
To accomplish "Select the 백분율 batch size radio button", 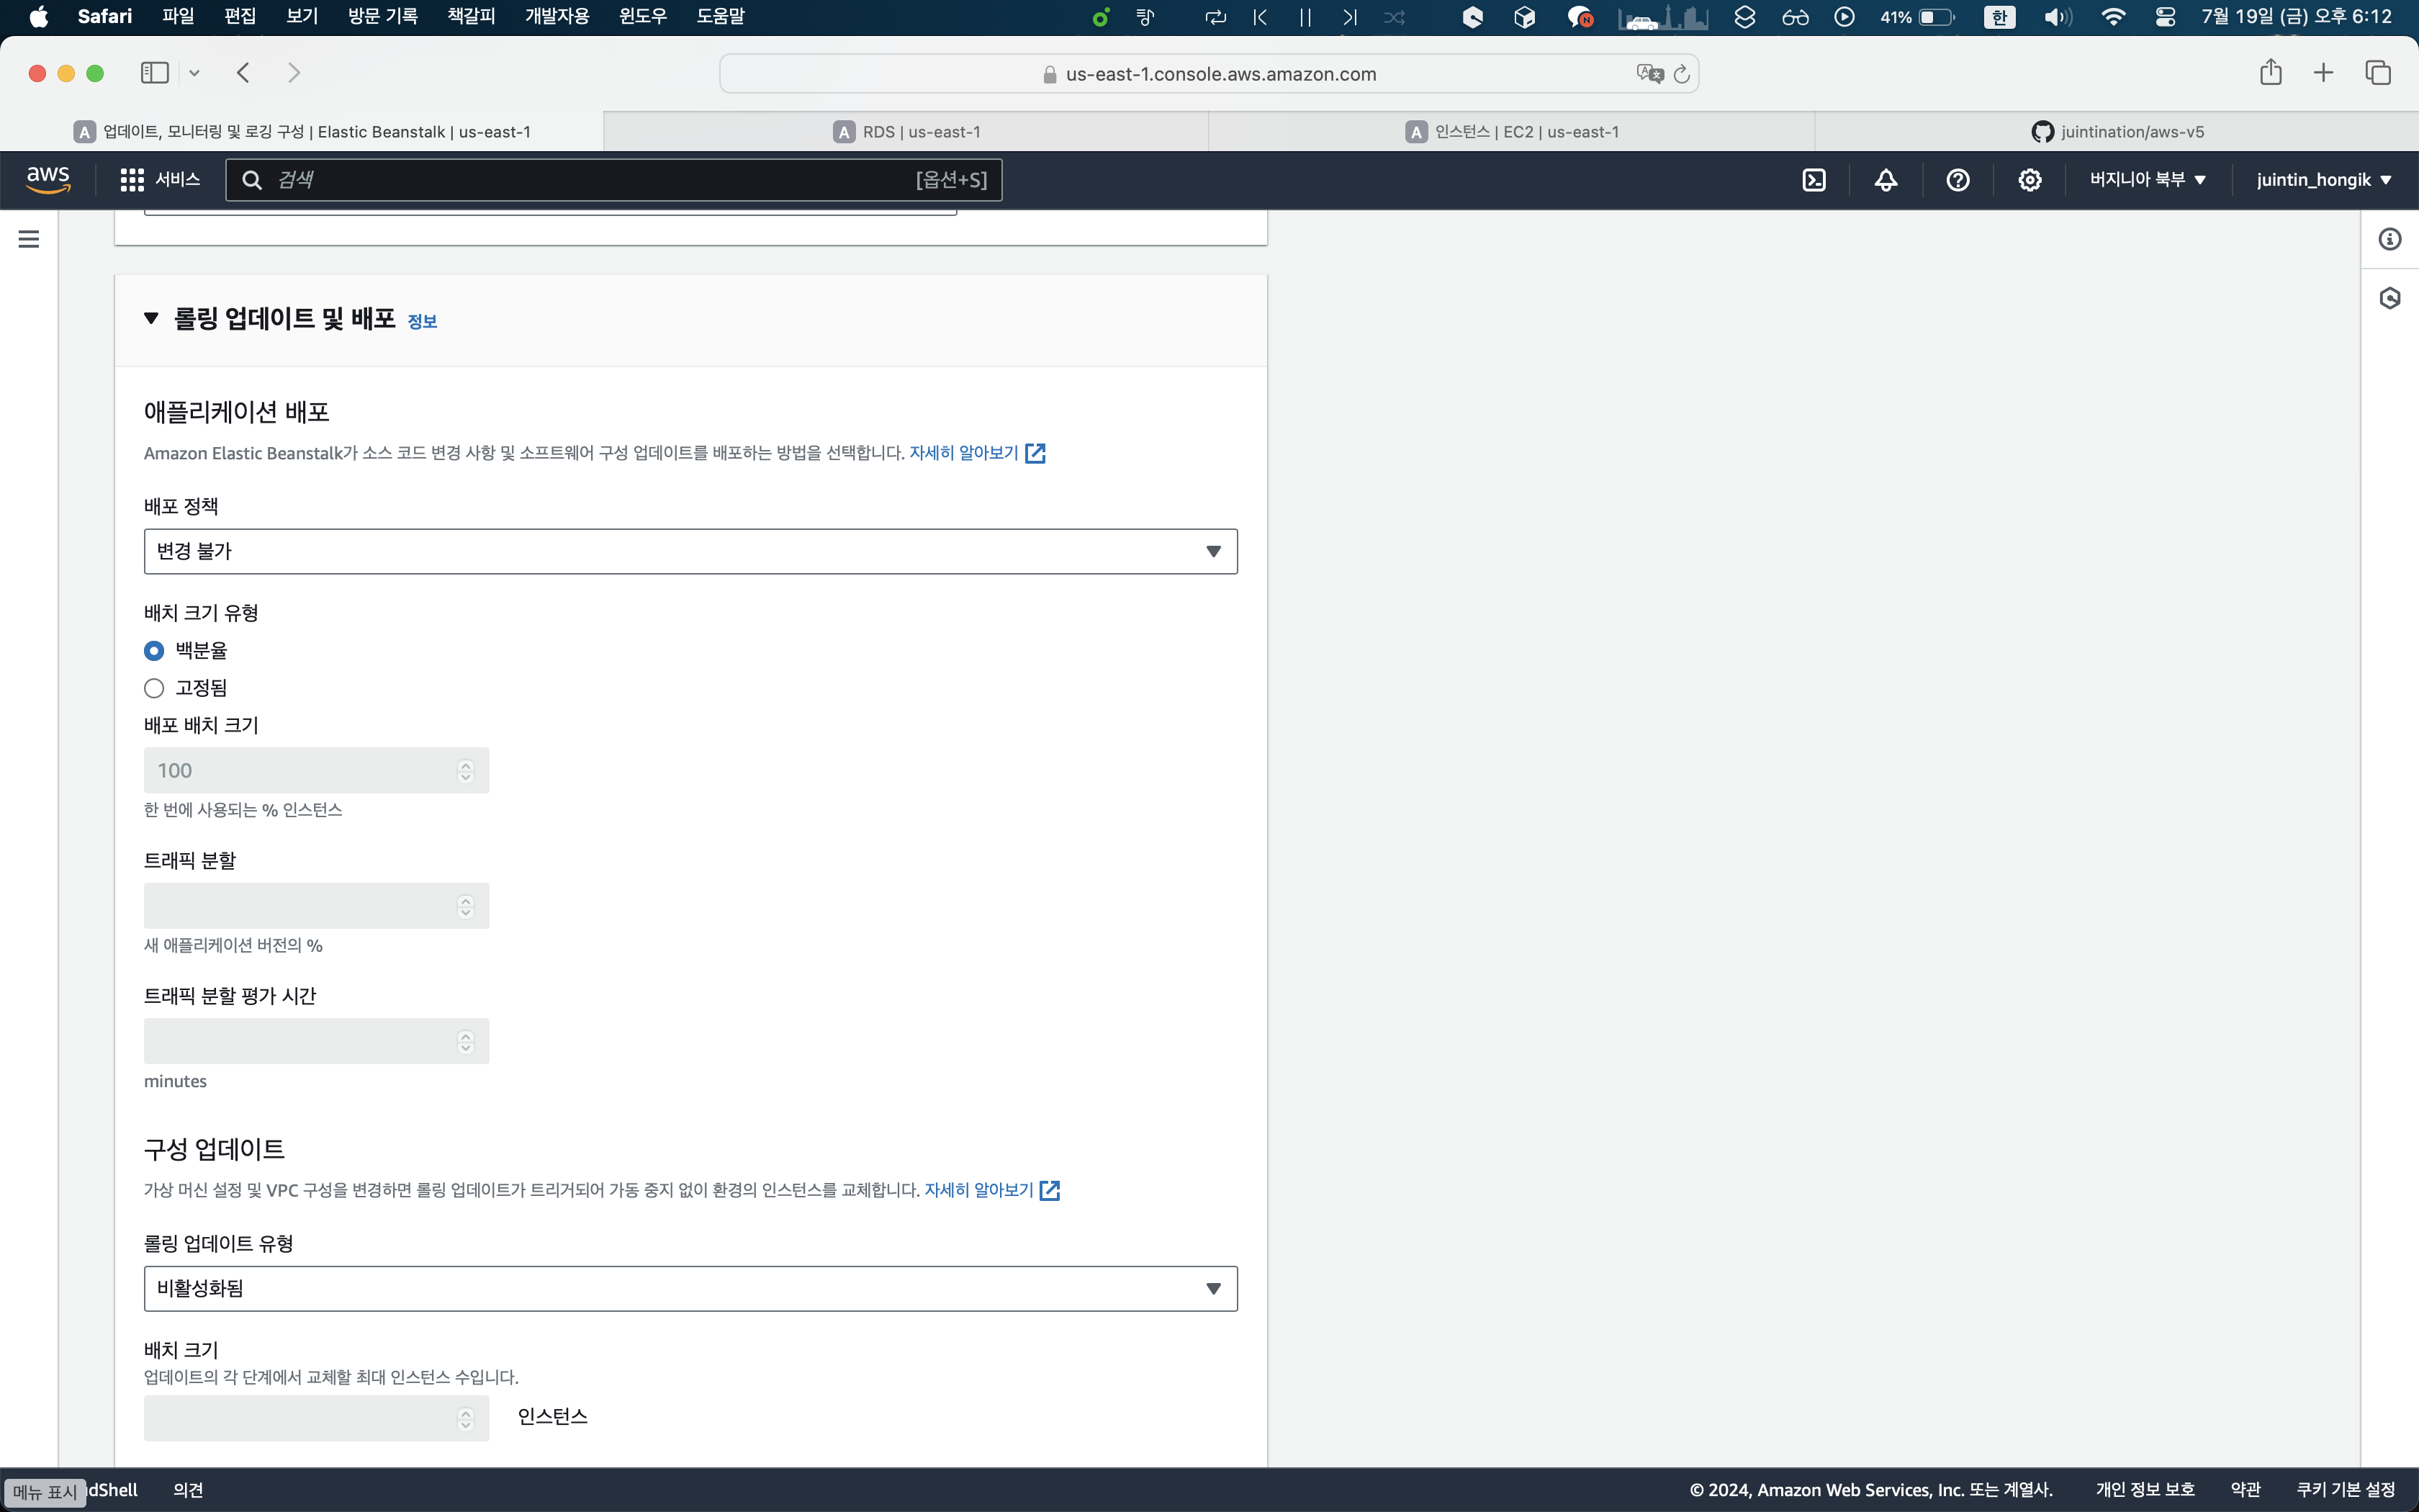I will 154,651.
